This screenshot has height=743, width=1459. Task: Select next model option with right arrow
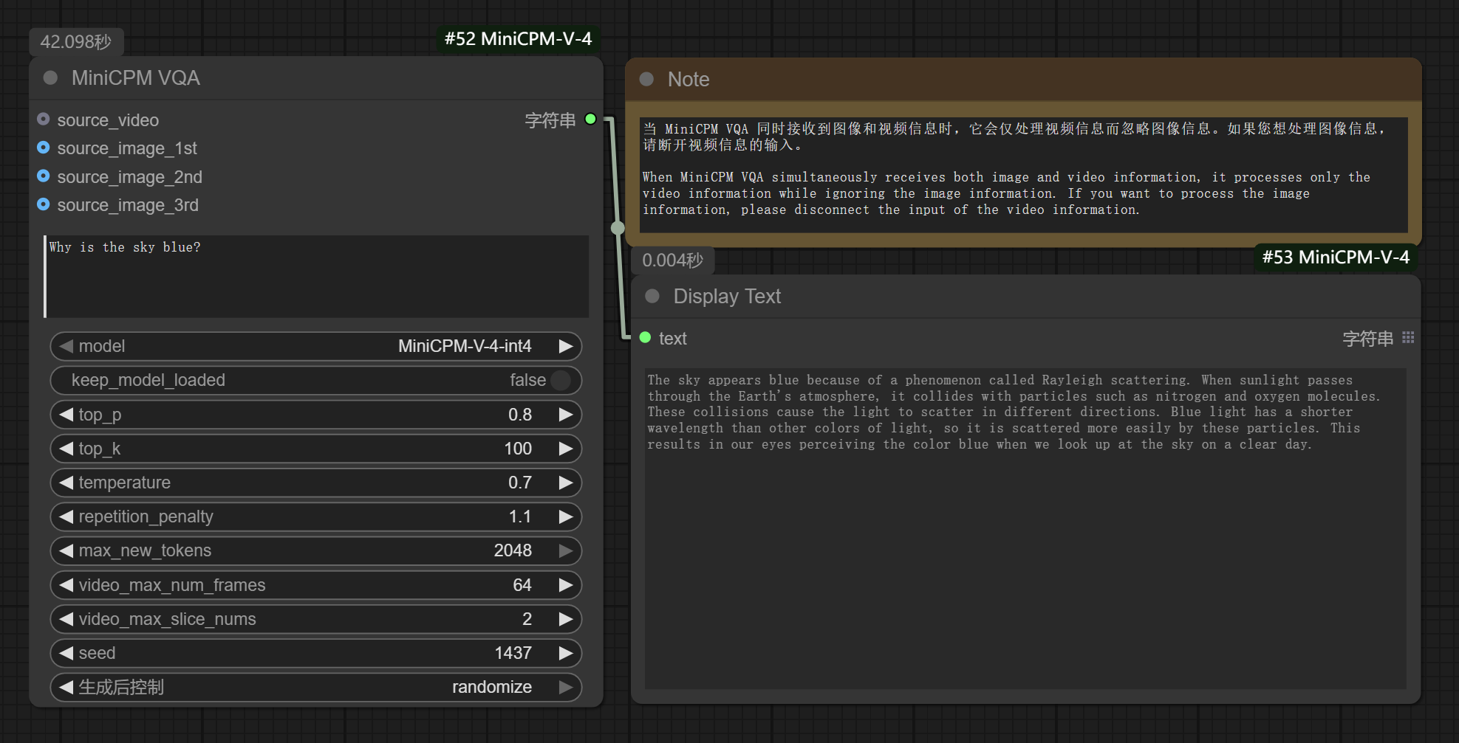(x=566, y=346)
